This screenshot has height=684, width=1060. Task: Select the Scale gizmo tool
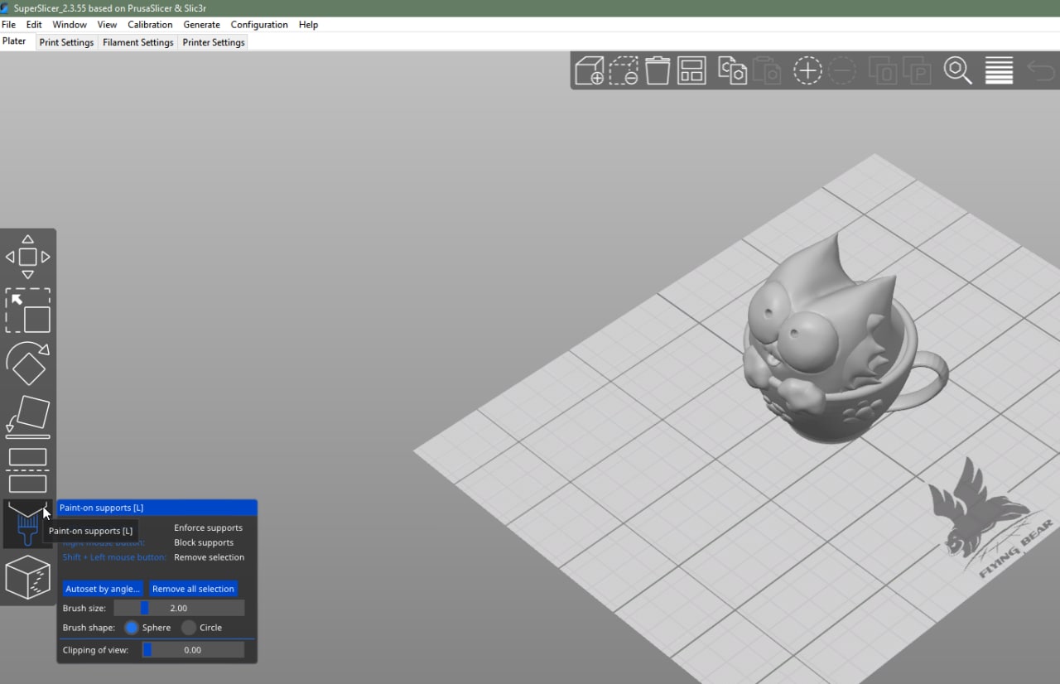(x=28, y=311)
